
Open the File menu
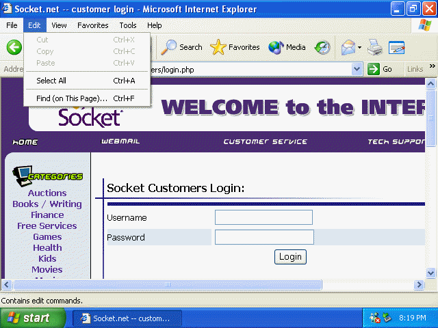tap(12, 25)
